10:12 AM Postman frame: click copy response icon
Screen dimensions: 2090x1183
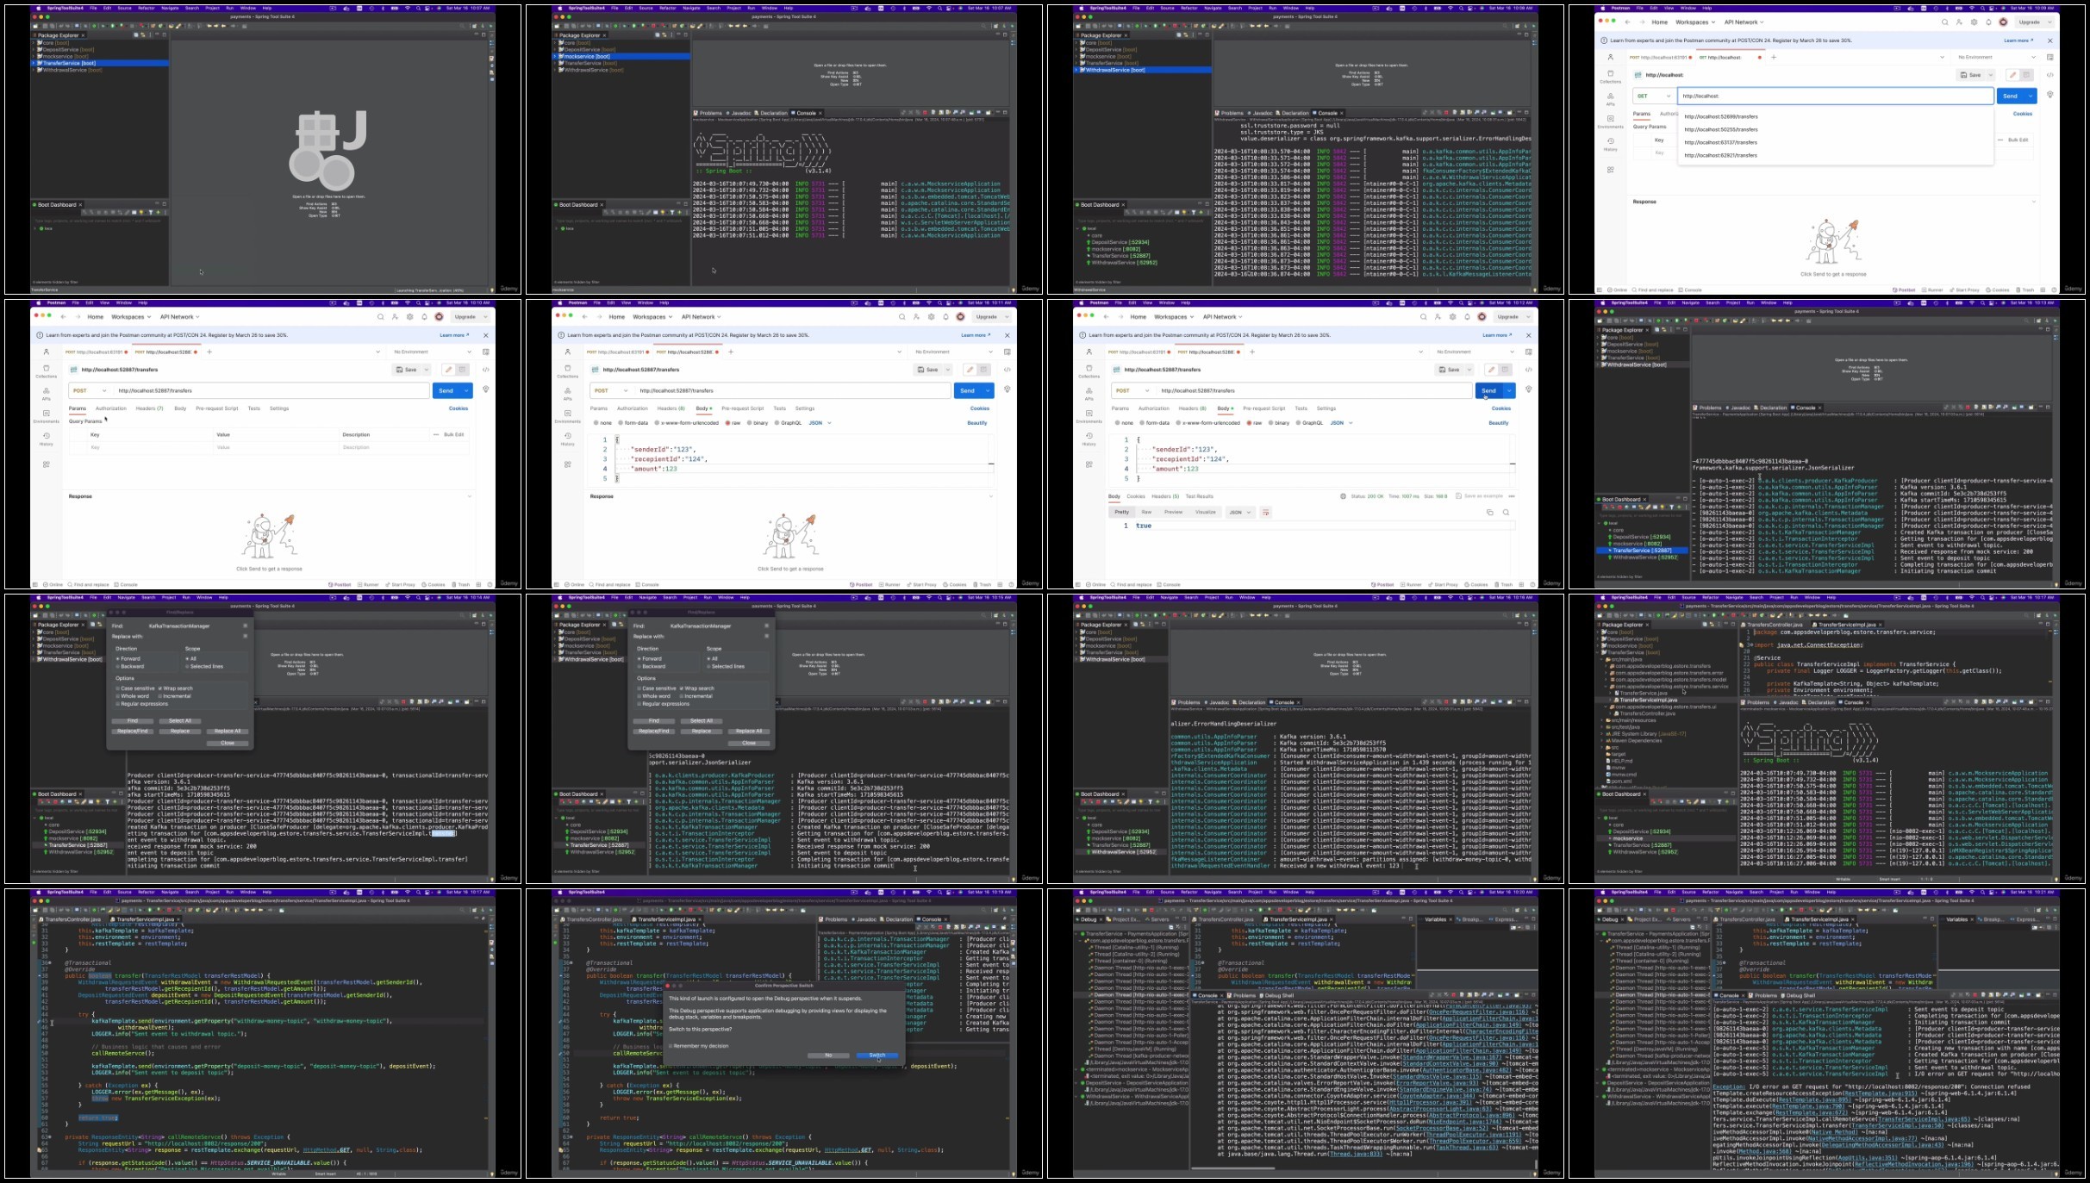(1490, 512)
